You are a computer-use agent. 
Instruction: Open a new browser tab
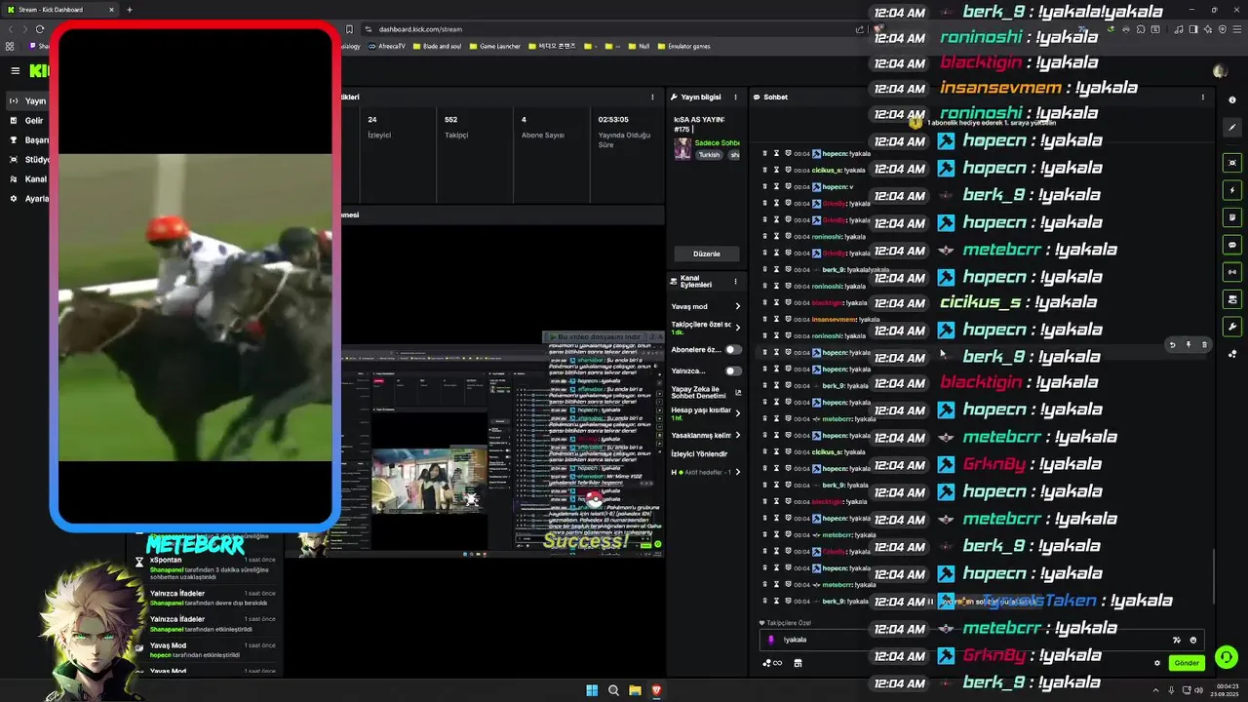pos(130,10)
